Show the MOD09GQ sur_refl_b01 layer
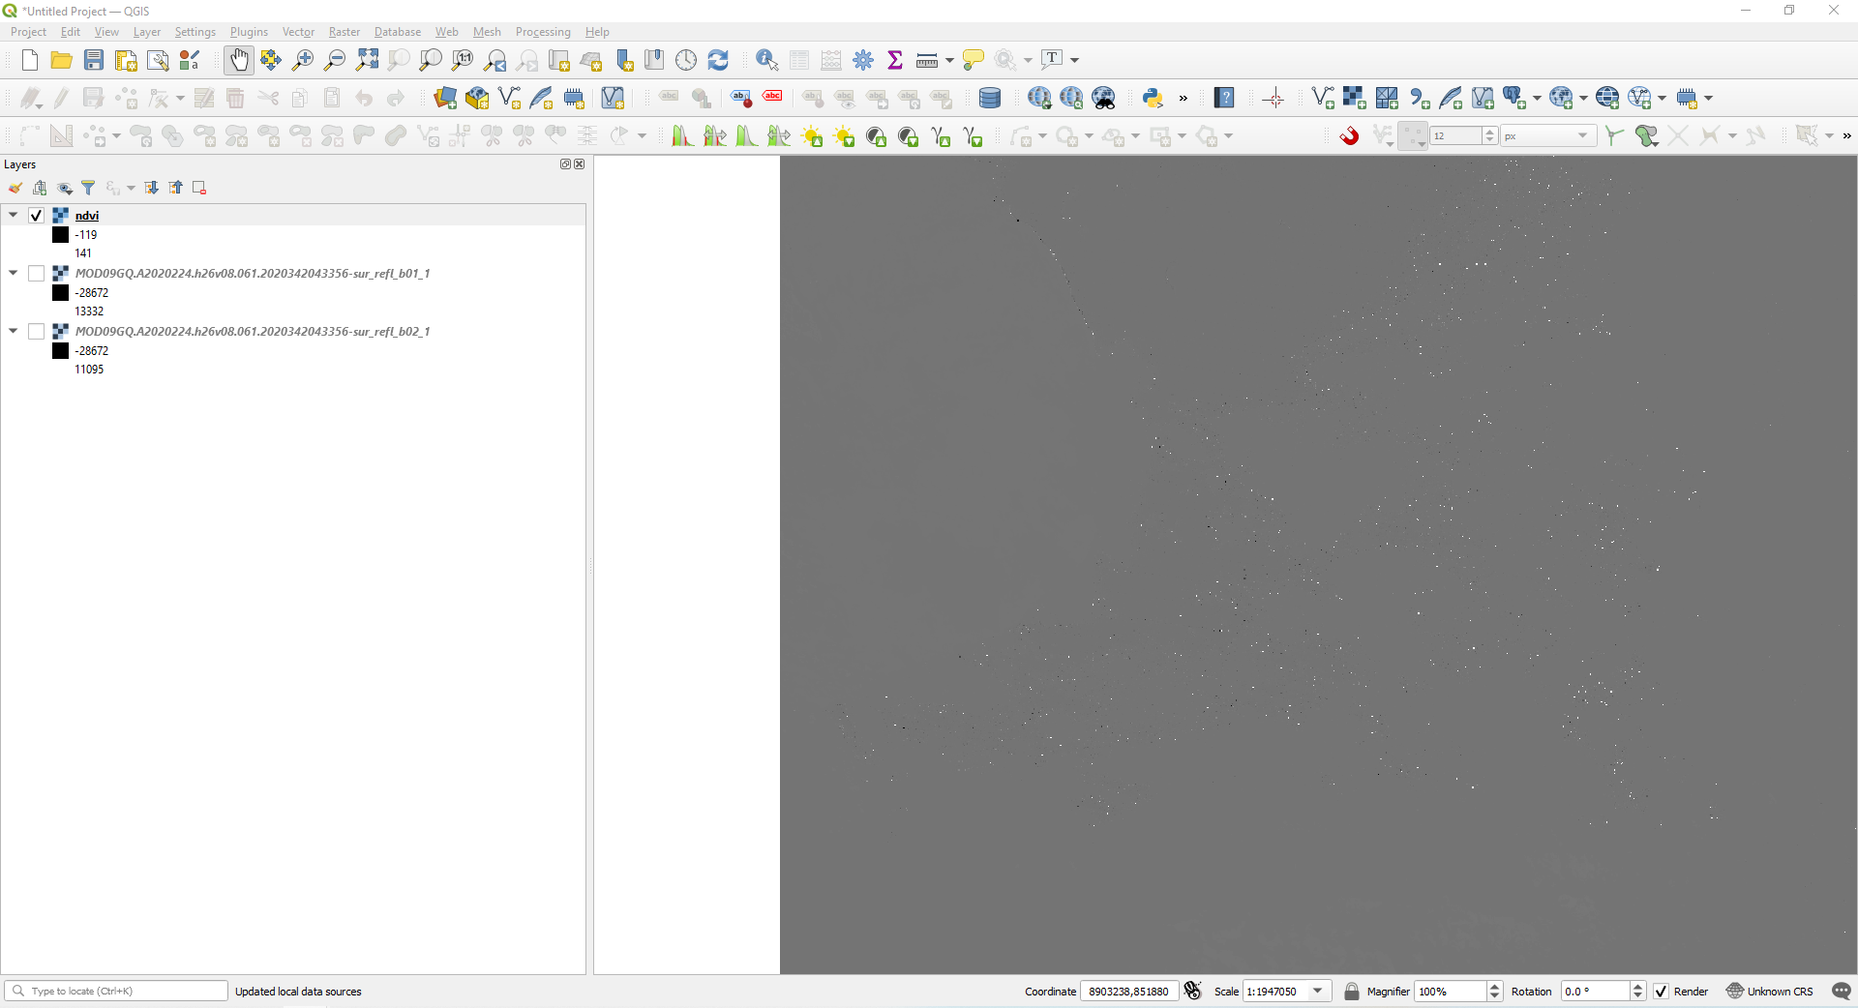The image size is (1858, 1008). [x=36, y=274]
